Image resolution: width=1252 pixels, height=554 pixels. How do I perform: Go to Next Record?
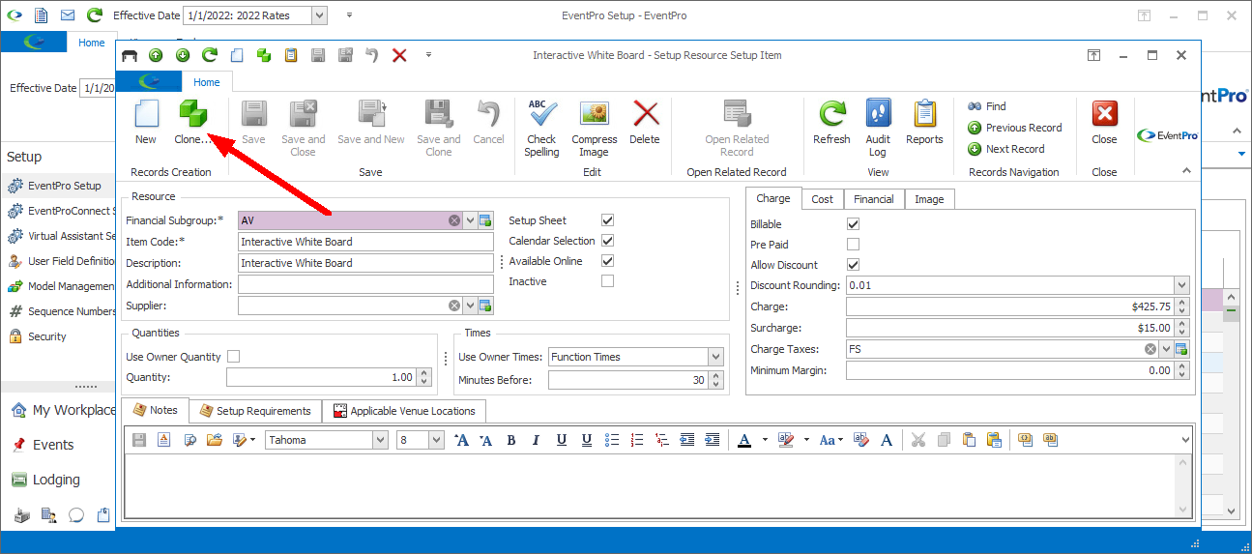[x=1006, y=149]
